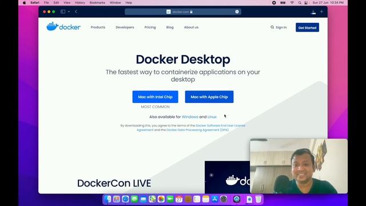Open Maps from the Dock
This screenshot has height=206, width=366.
(x=152, y=199)
